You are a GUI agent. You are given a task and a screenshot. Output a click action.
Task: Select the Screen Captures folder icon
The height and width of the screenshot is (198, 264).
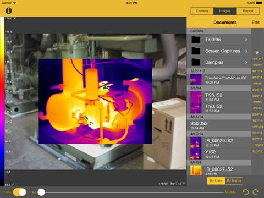tap(196, 51)
